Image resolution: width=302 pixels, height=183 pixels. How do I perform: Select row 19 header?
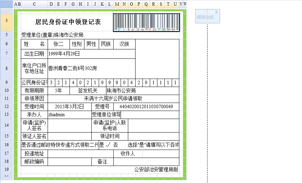(7, 169)
